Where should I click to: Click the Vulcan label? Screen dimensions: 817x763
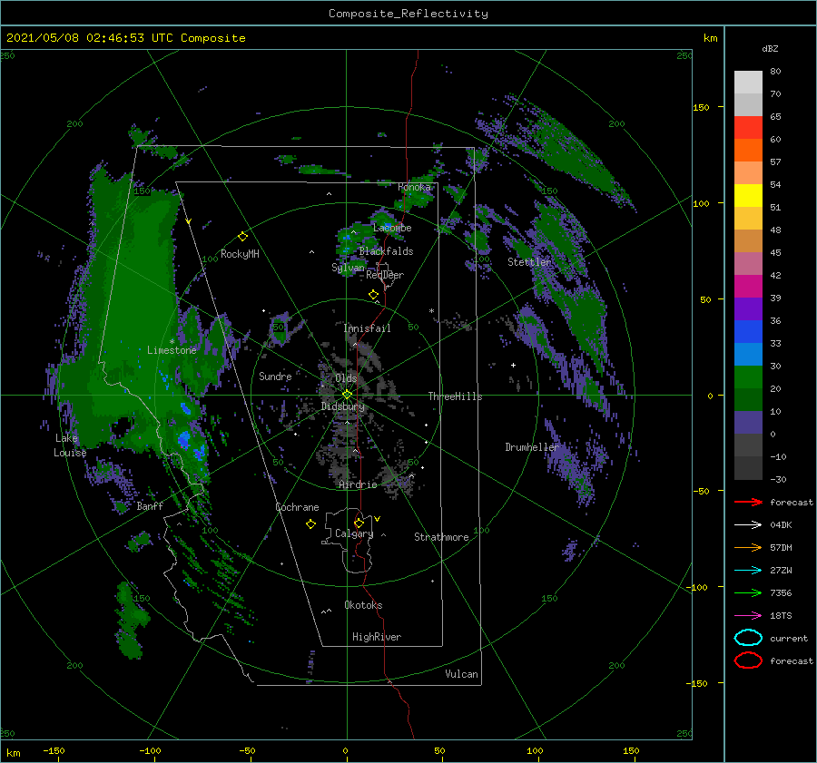coord(461,673)
